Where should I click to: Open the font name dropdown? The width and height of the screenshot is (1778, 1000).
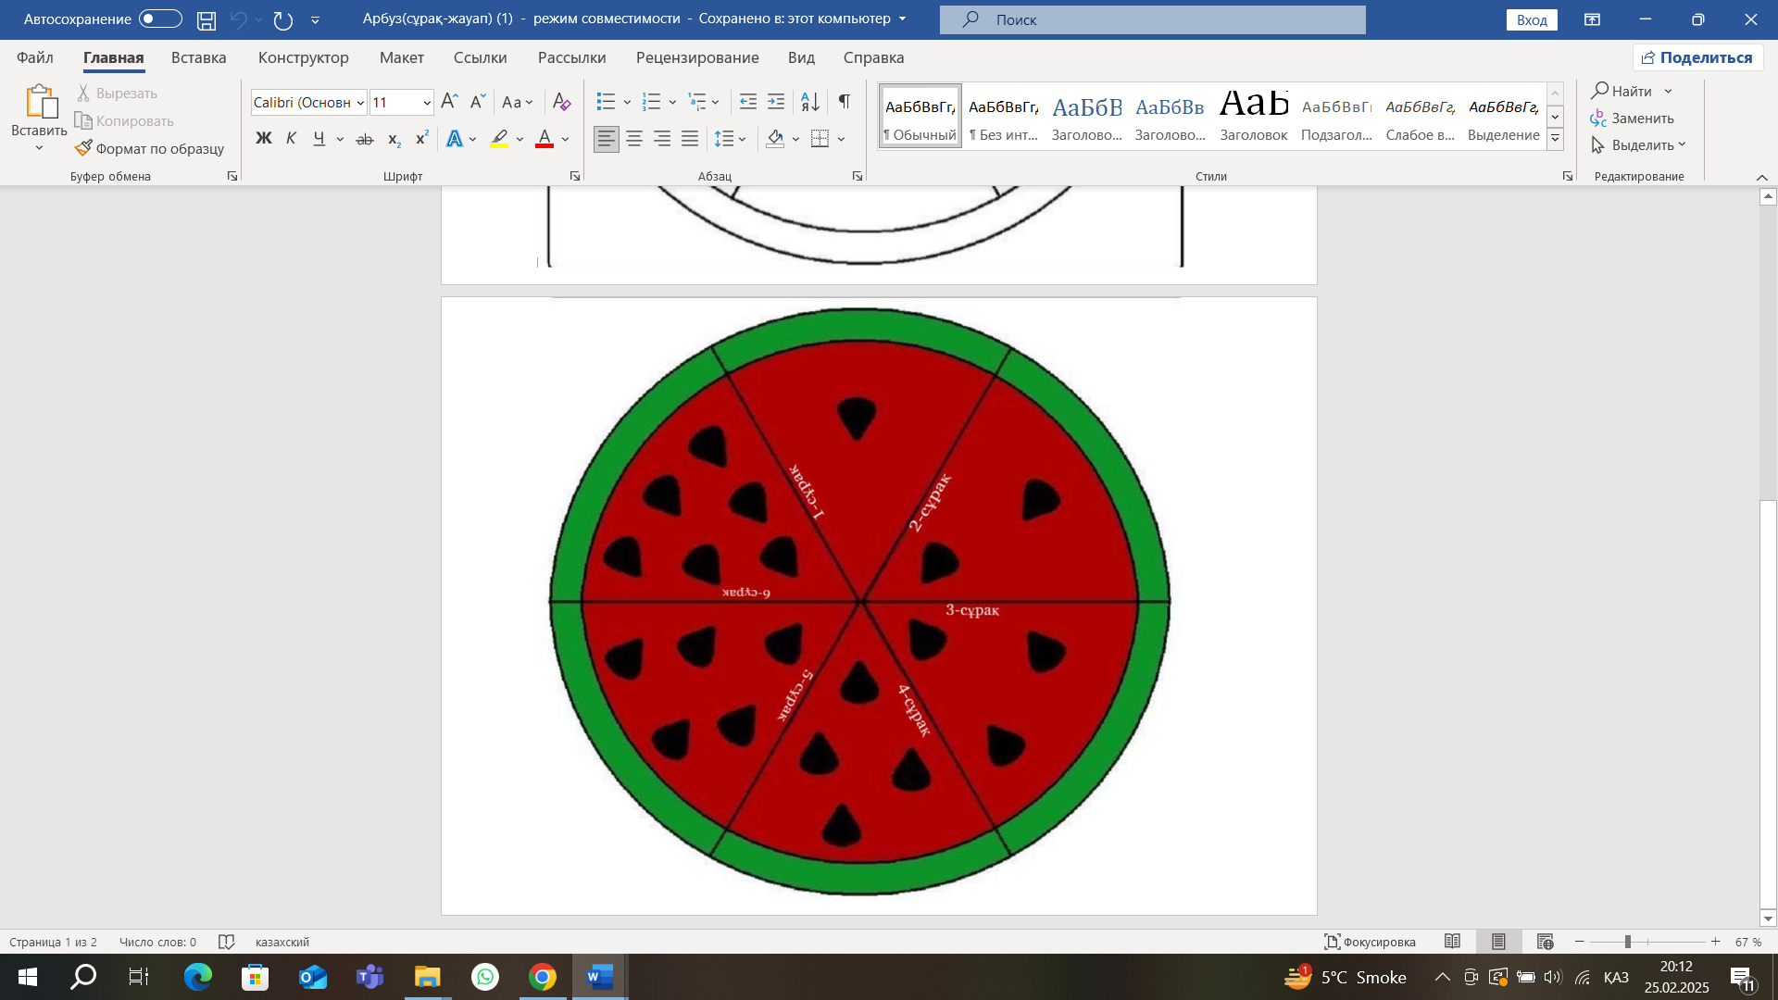(360, 103)
